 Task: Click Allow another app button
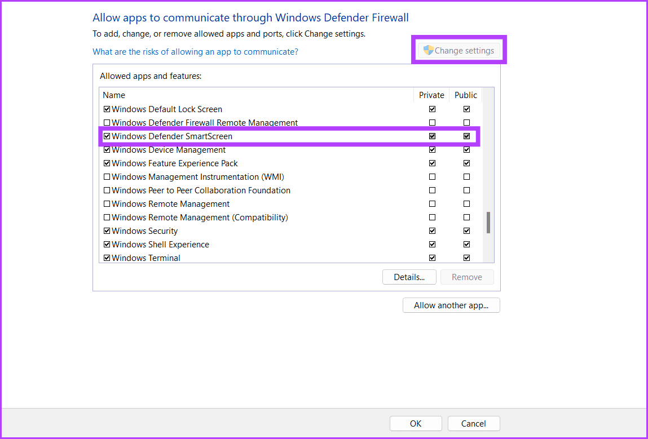tap(451, 305)
